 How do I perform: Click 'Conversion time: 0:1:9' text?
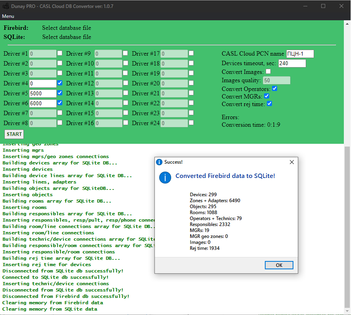pos(251,125)
